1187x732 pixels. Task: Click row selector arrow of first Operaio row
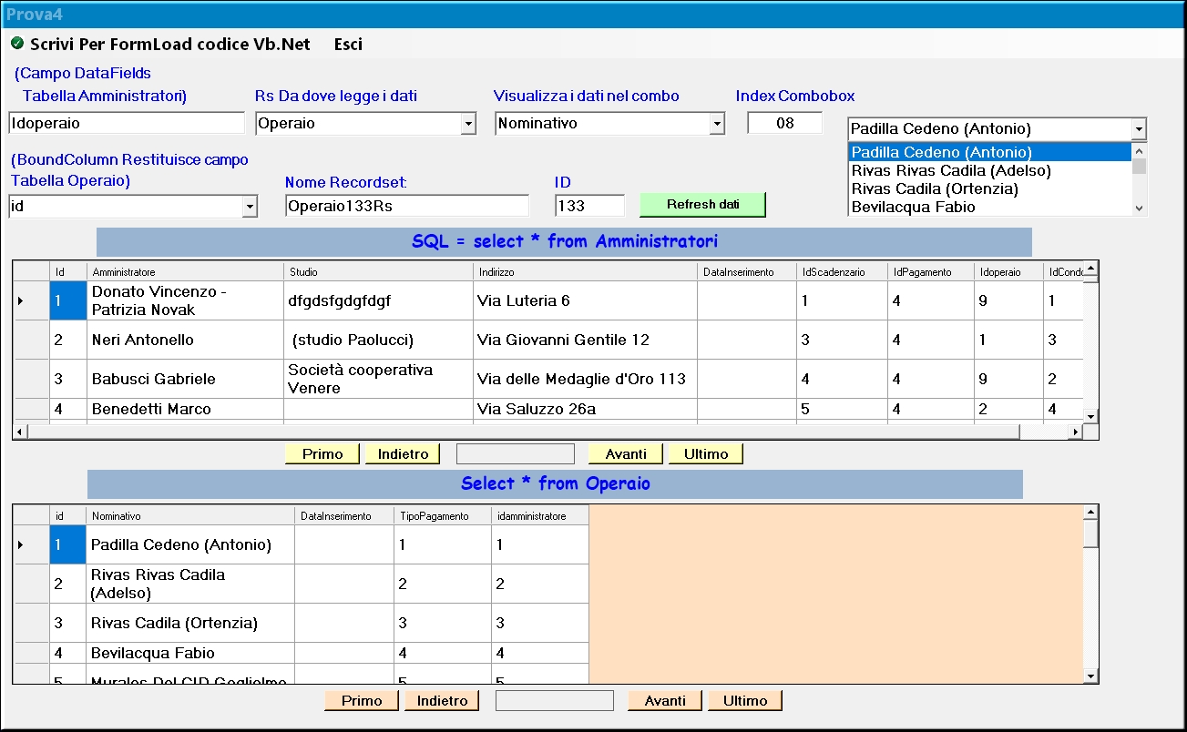20,544
